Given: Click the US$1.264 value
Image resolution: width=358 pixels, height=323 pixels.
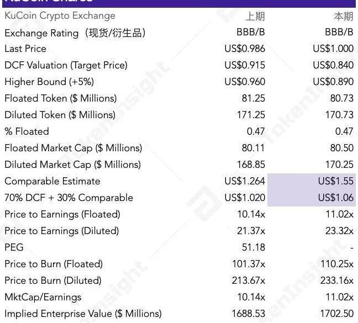Looking at the screenshot, I should [245, 181].
